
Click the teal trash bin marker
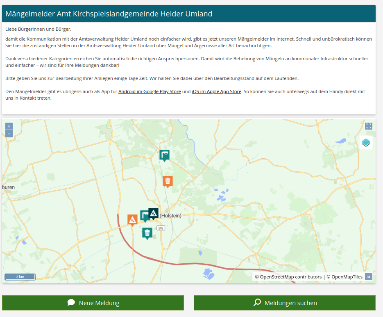coord(147,233)
